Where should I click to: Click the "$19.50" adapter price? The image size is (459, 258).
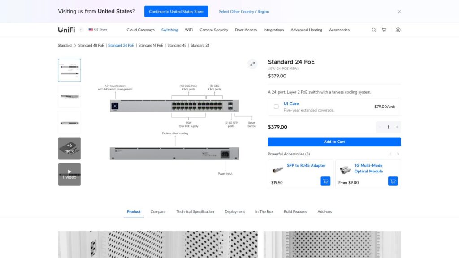(x=277, y=183)
